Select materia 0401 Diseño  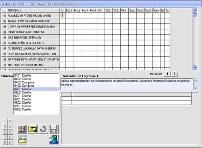pos(36,75)
